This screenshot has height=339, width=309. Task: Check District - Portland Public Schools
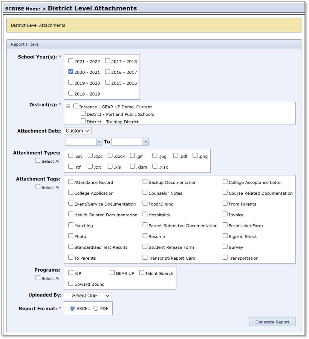coord(83,113)
